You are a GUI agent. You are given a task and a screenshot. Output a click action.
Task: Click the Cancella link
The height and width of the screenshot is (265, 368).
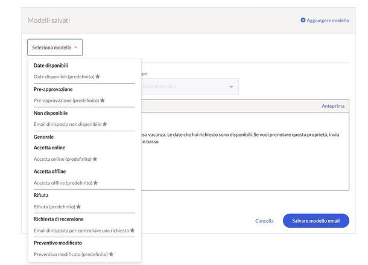[264, 220]
